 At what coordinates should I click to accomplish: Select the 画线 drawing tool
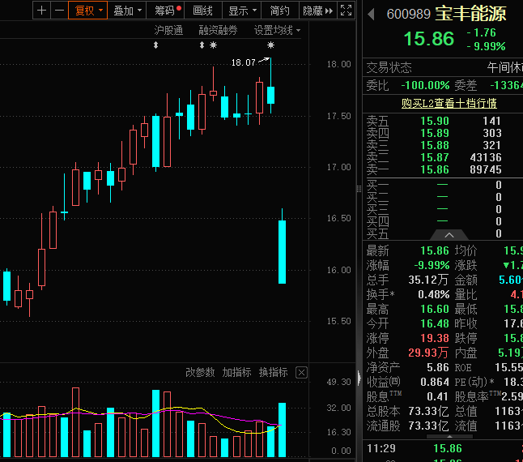coord(203,11)
